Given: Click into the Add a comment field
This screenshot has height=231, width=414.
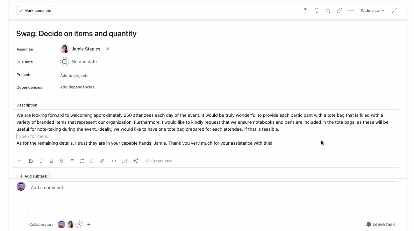Looking at the screenshot, I should tap(213, 197).
